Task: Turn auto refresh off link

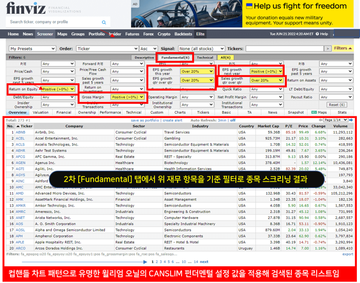Action: pyautogui.click(x=232, y=120)
